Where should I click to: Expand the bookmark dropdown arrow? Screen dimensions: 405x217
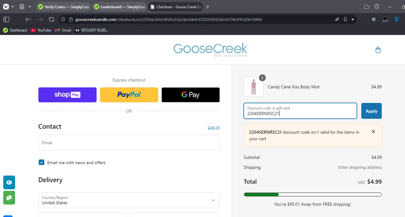(353, 19)
